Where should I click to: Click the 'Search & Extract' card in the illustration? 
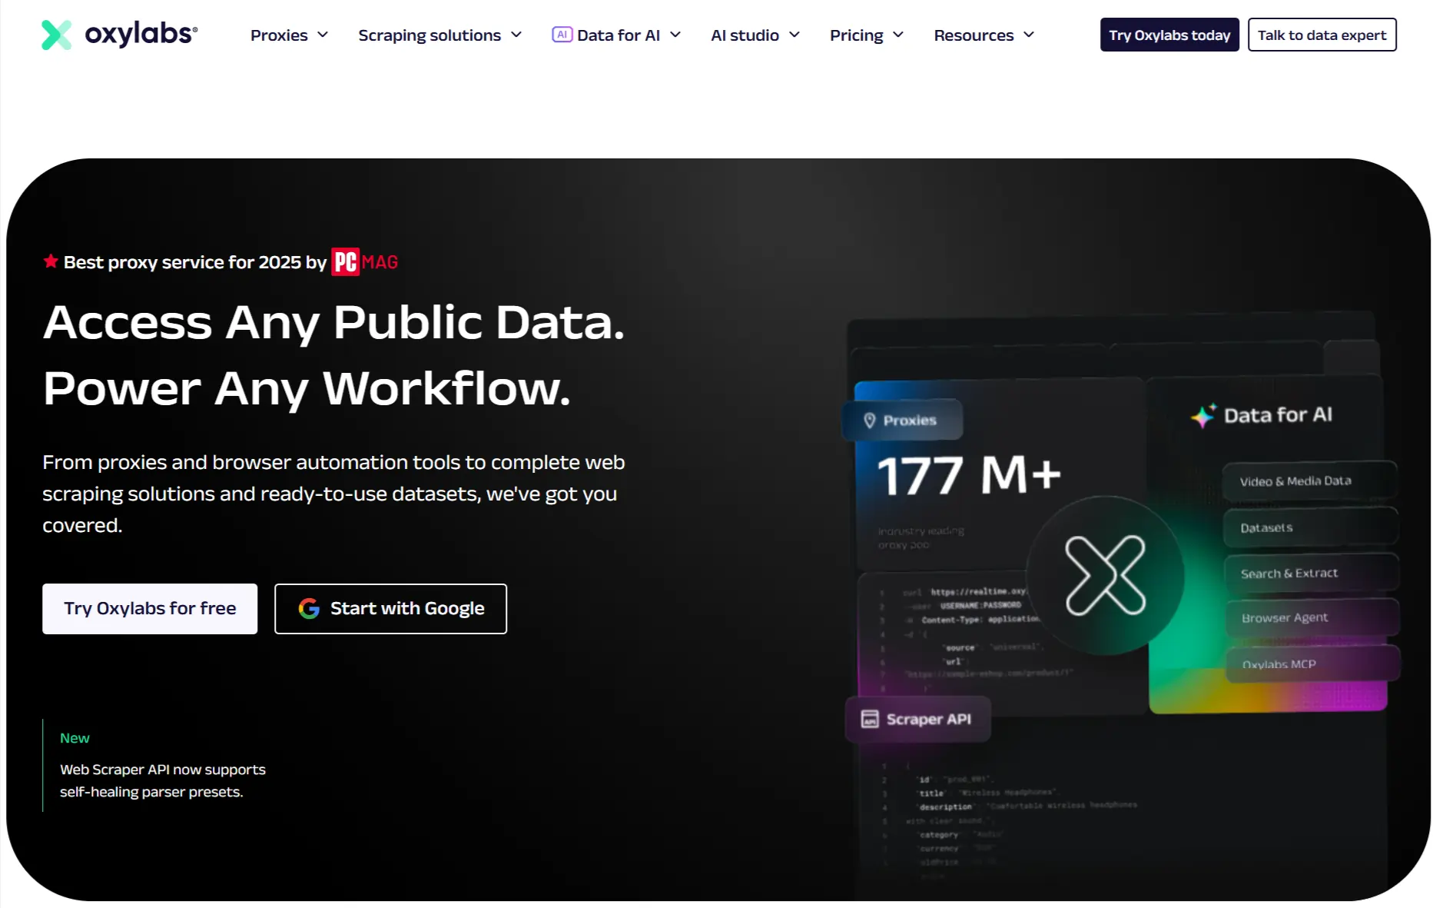pos(1310,572)
